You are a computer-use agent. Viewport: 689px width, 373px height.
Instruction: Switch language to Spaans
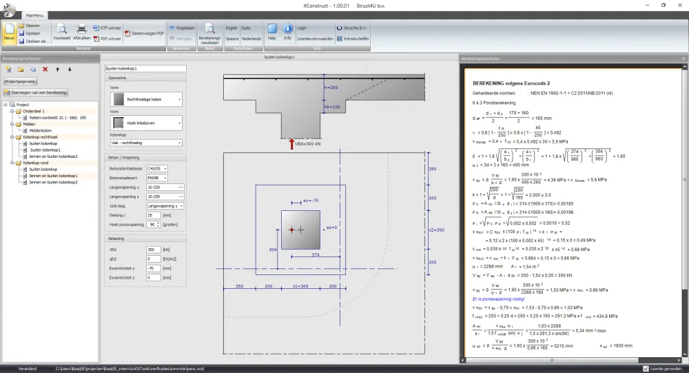click(x=232, y=39)
